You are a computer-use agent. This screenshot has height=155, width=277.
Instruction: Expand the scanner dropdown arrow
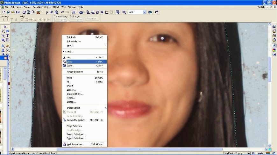coord(77,12)
